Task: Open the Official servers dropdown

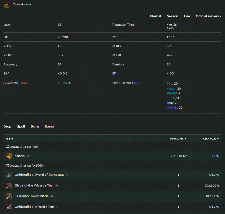Action: 208,16
